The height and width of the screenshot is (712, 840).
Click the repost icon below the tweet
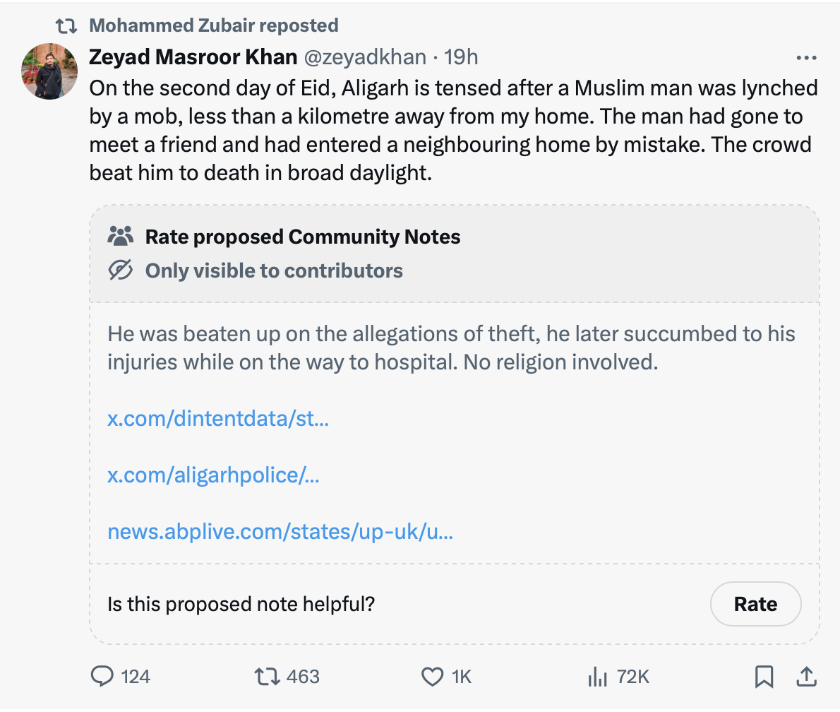pos(265,677)
